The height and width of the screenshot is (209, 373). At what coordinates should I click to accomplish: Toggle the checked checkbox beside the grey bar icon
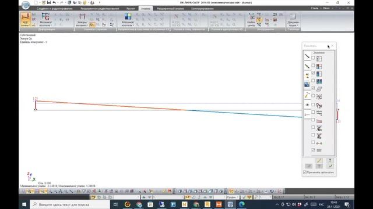coord(314,150)
